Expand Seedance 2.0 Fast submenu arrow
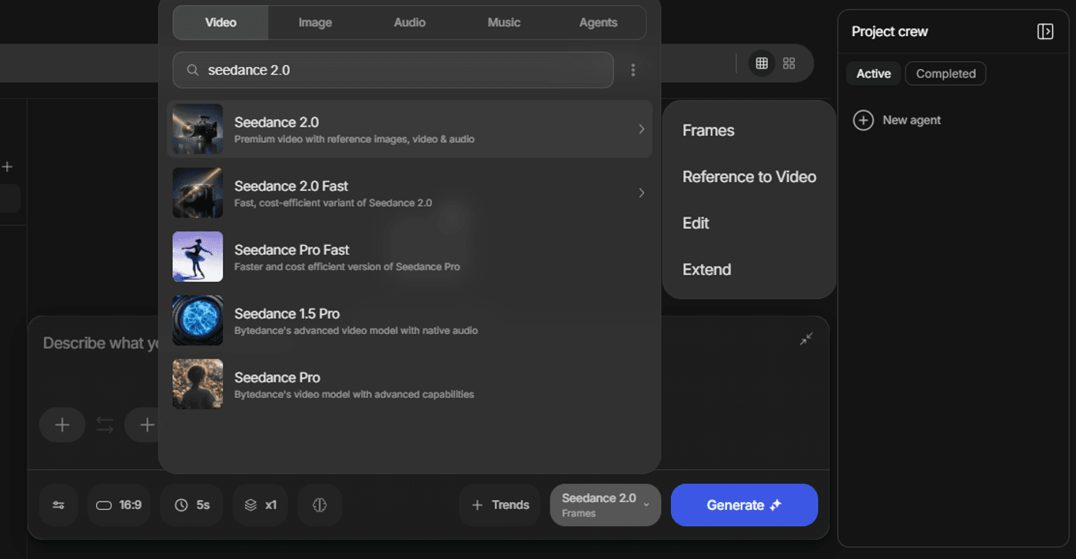The width and height of the screenshot is (1076, 559). click(x=641, y=193)
